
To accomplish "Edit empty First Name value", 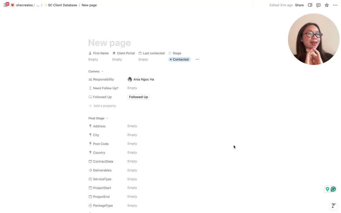I will point(93,59).
